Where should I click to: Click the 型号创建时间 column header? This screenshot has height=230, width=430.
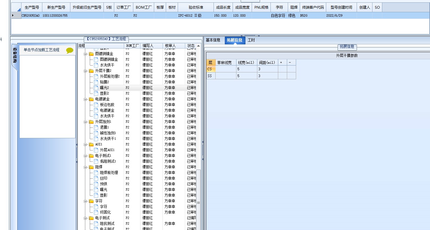[341, 7]
